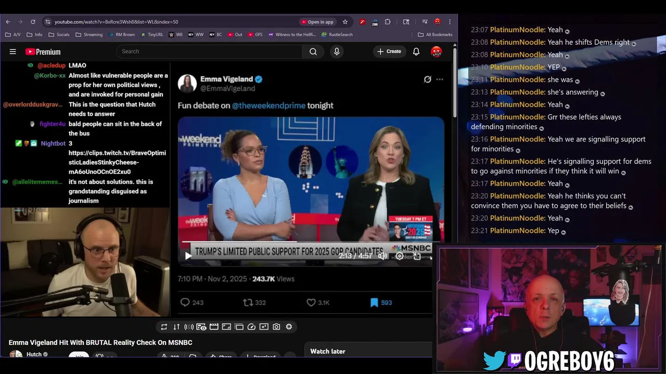Open the RM Brown bookmark

[122, 35]
